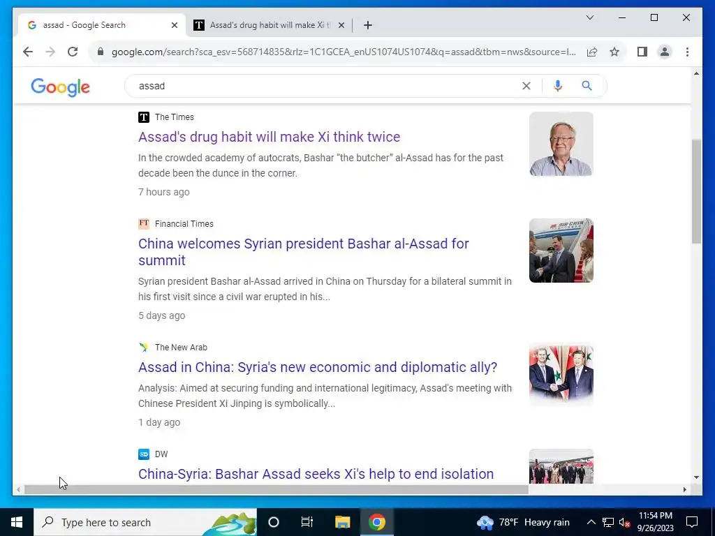Image resolution: width=715 pixels, height=536 pixels.
Task: Open the Chrome profile avatar
Action: point(665,52)
